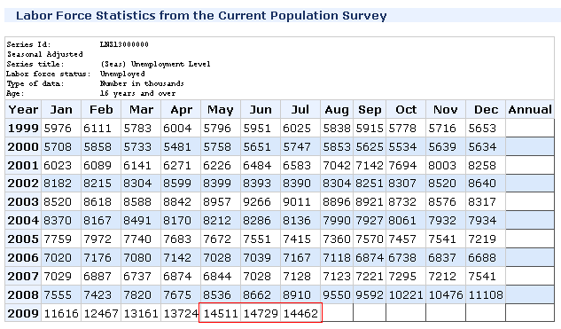The image size is (561, 329).
Task: Click the Jun column header
Action: tap(261, 110)
